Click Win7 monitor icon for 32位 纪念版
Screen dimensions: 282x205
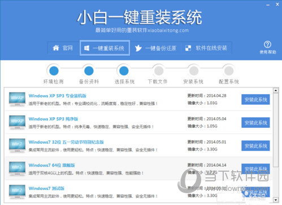click(x=17, y=145)
